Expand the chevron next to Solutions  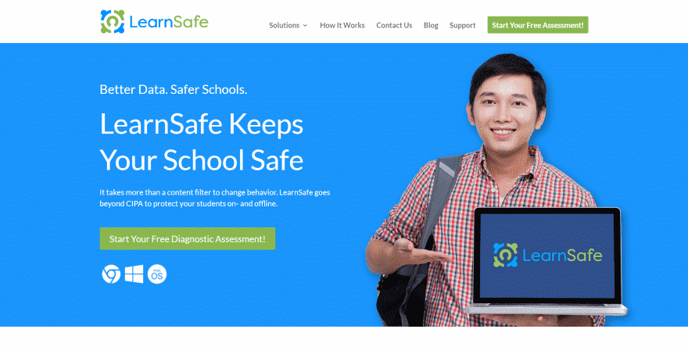[x=305, y=26]
